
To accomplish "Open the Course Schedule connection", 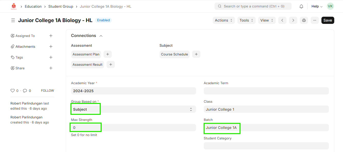I will pos(174,54).
